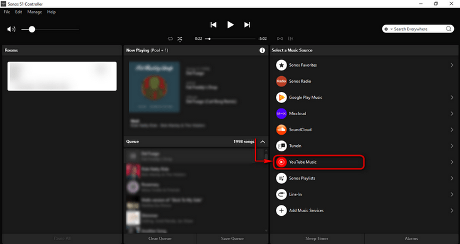Start playback with Play button

230,25
